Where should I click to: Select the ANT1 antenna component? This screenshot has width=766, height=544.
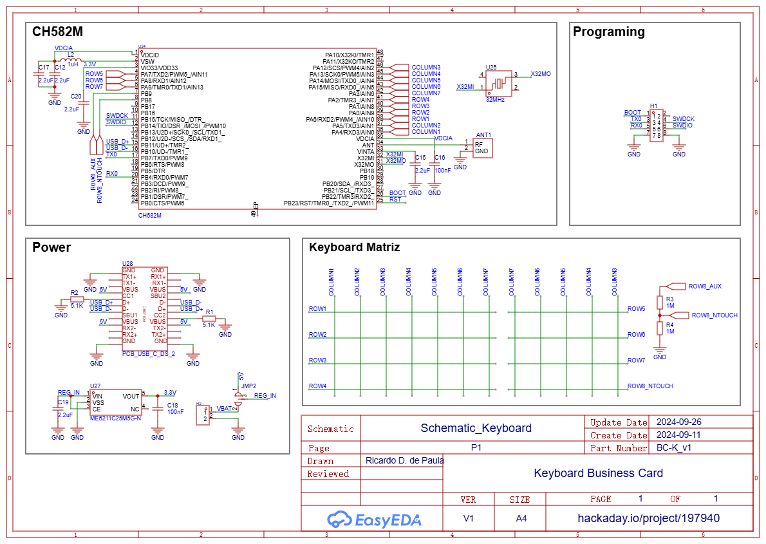click(x=483, y=147)
